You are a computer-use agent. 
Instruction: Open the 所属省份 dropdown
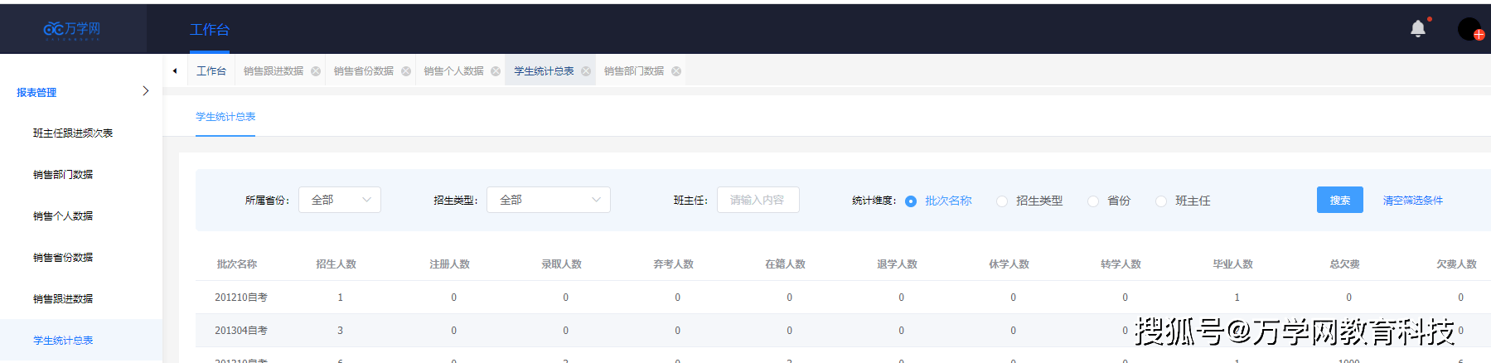(340, 200)
